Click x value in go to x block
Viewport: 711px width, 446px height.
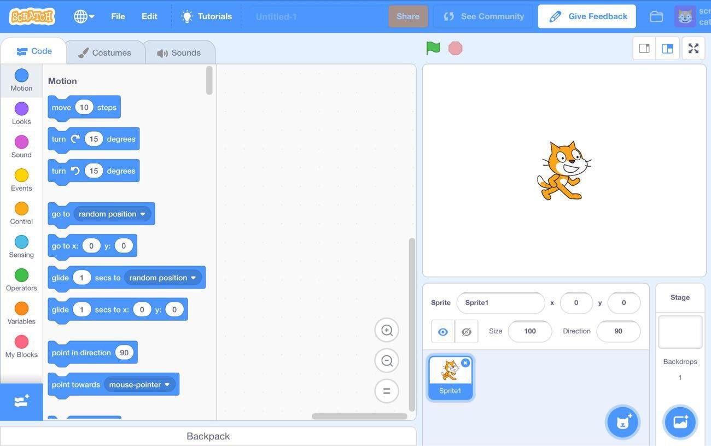91,246
